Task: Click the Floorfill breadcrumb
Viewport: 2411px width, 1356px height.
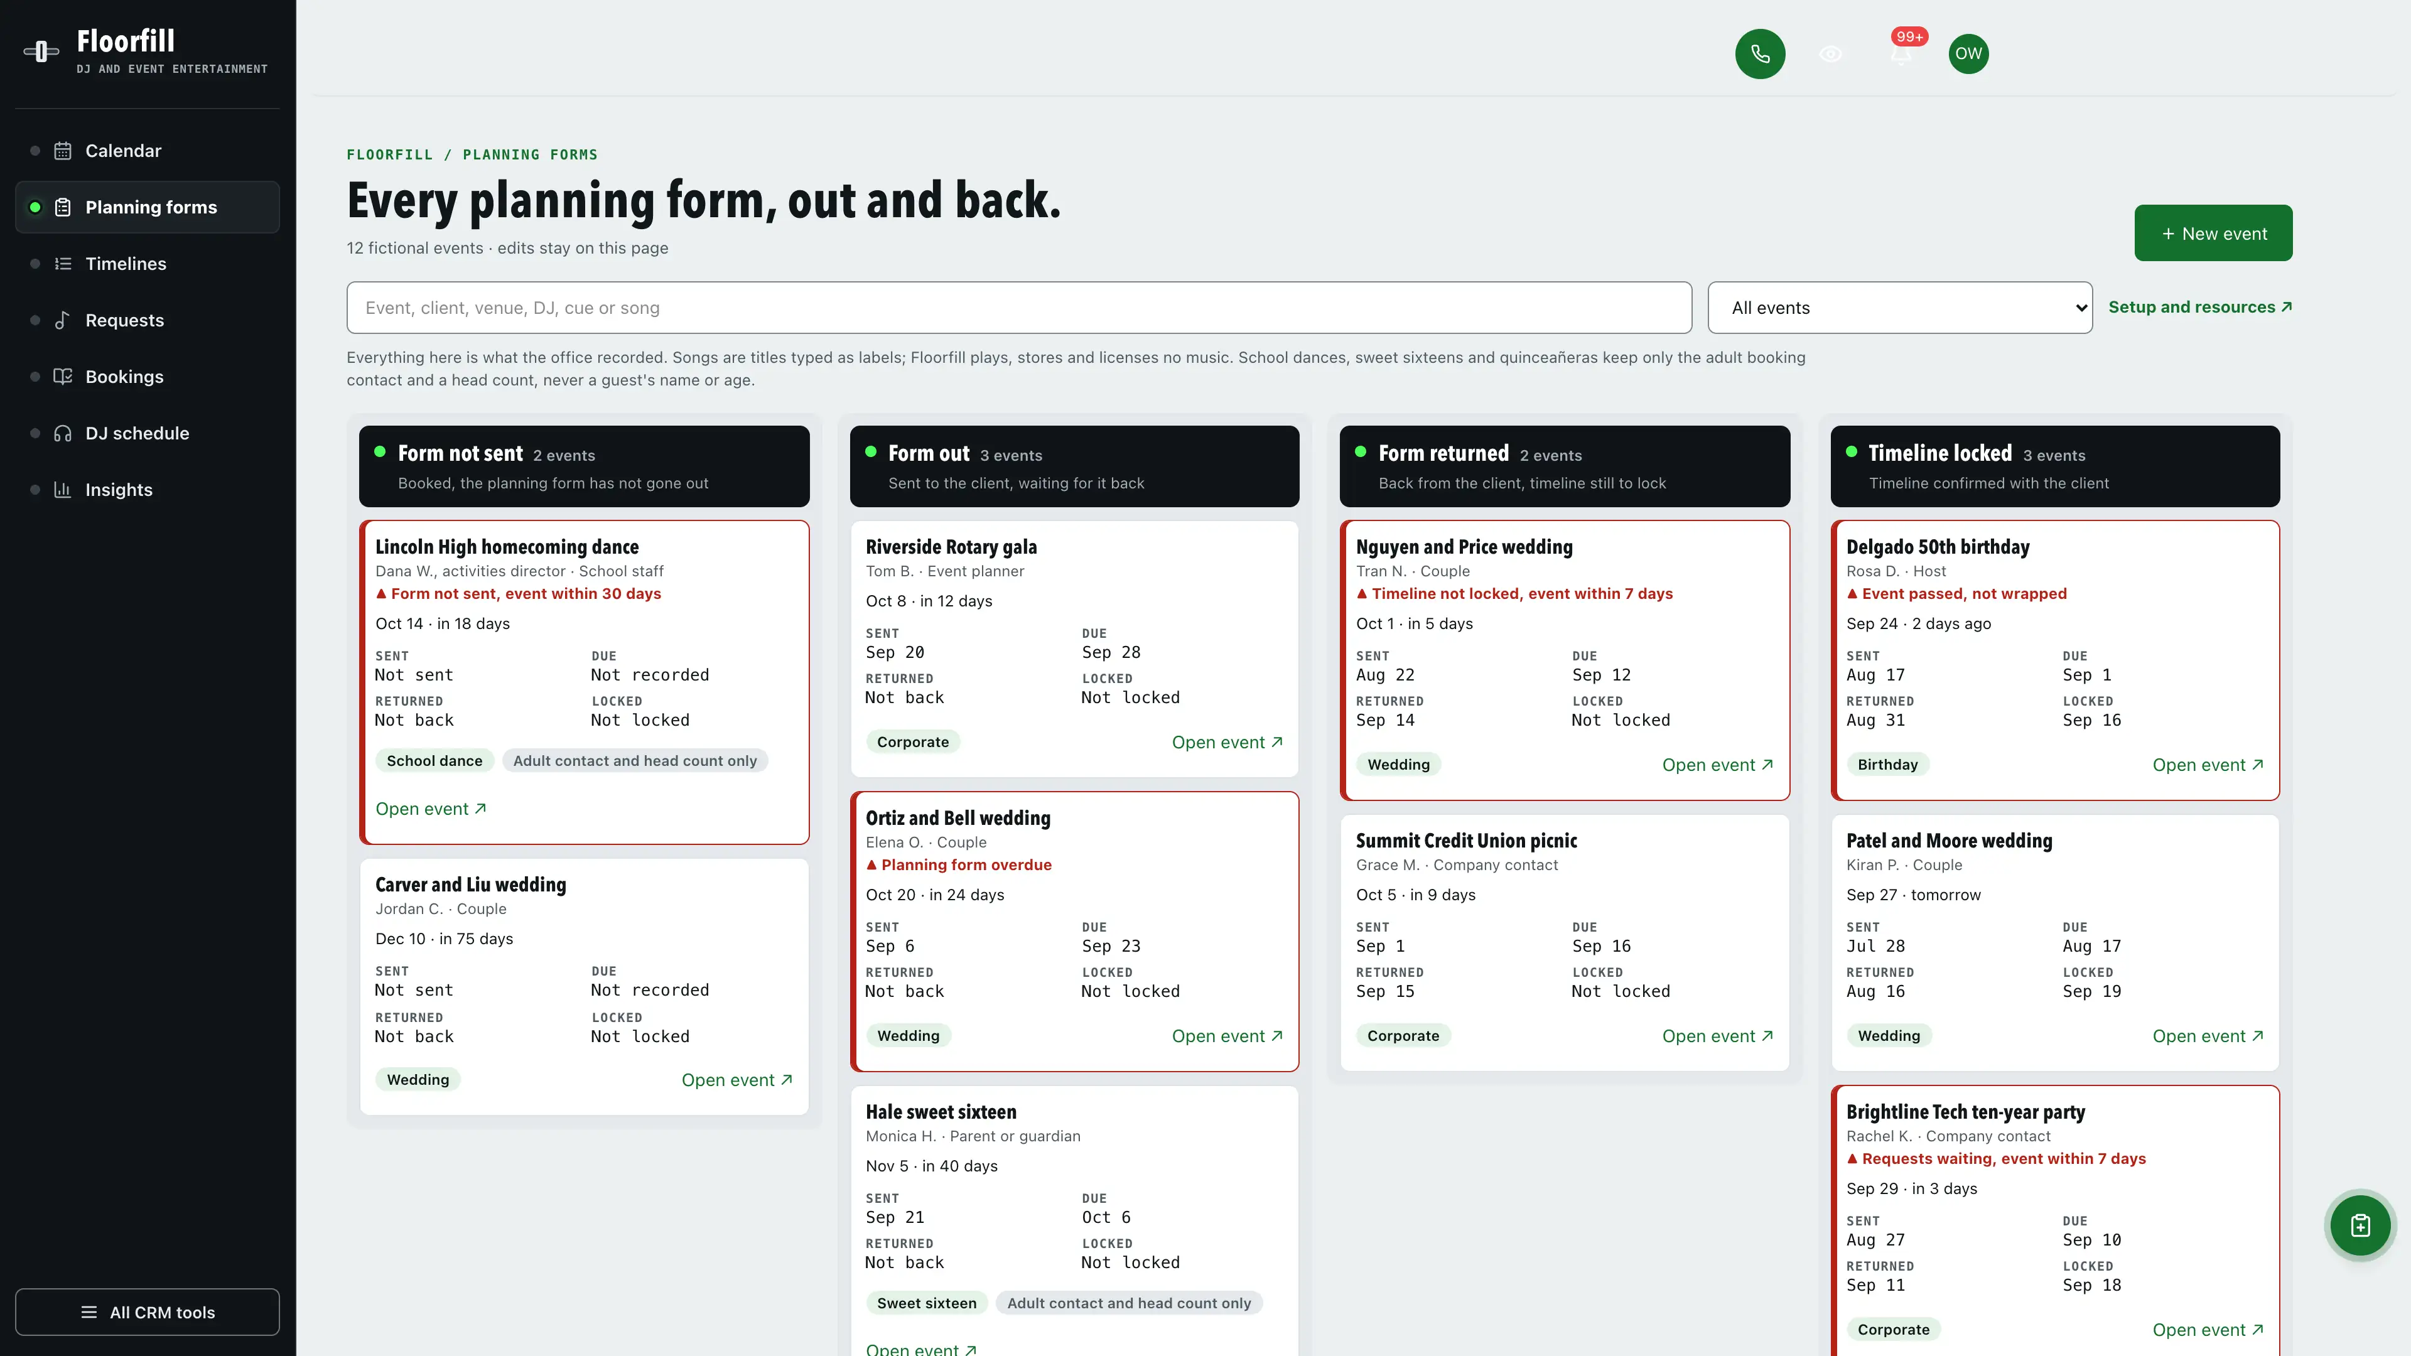Action: 389,154
